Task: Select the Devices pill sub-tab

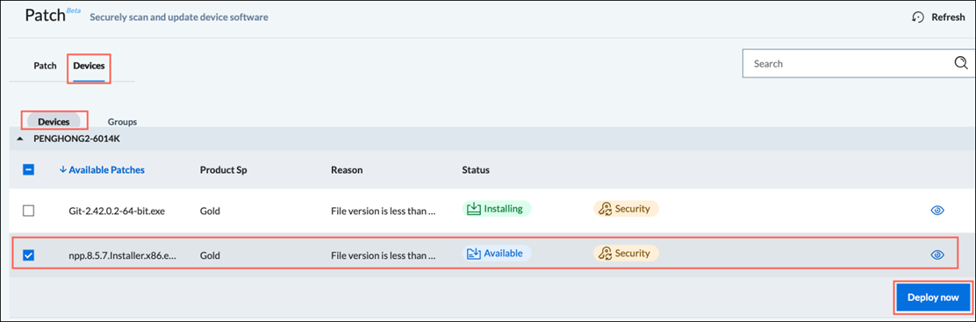Action: click(54, 121)
